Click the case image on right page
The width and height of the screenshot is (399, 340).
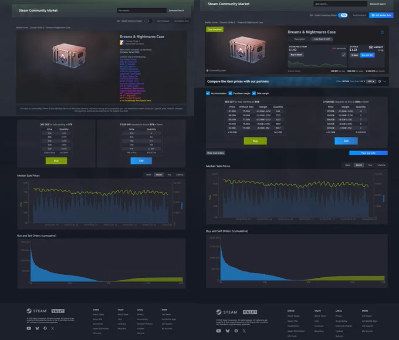tap(247, 49)
